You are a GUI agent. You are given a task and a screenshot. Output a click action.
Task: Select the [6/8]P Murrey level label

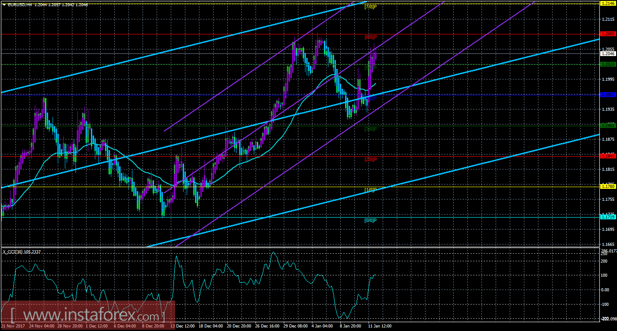(370, 37)
